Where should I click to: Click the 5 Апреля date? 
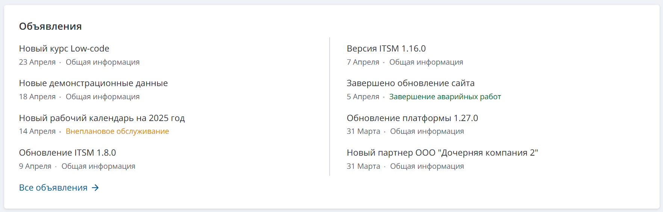[x=363, y=97]
